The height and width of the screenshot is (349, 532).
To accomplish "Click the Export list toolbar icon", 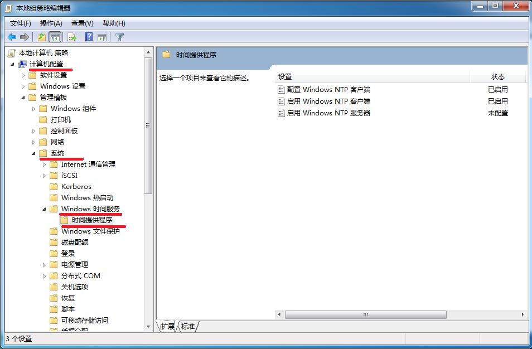I will (71, 37).
